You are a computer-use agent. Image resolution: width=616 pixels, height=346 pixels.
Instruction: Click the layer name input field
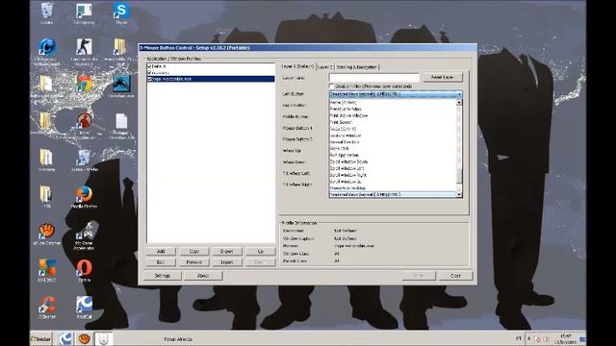pos(374,78)
